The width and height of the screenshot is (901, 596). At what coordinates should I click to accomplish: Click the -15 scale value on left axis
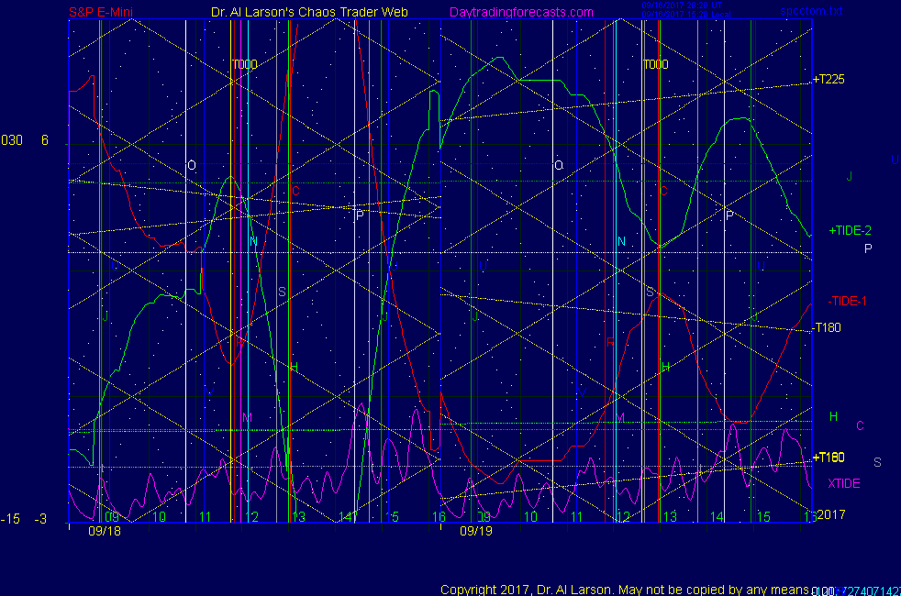pos(10,519)
